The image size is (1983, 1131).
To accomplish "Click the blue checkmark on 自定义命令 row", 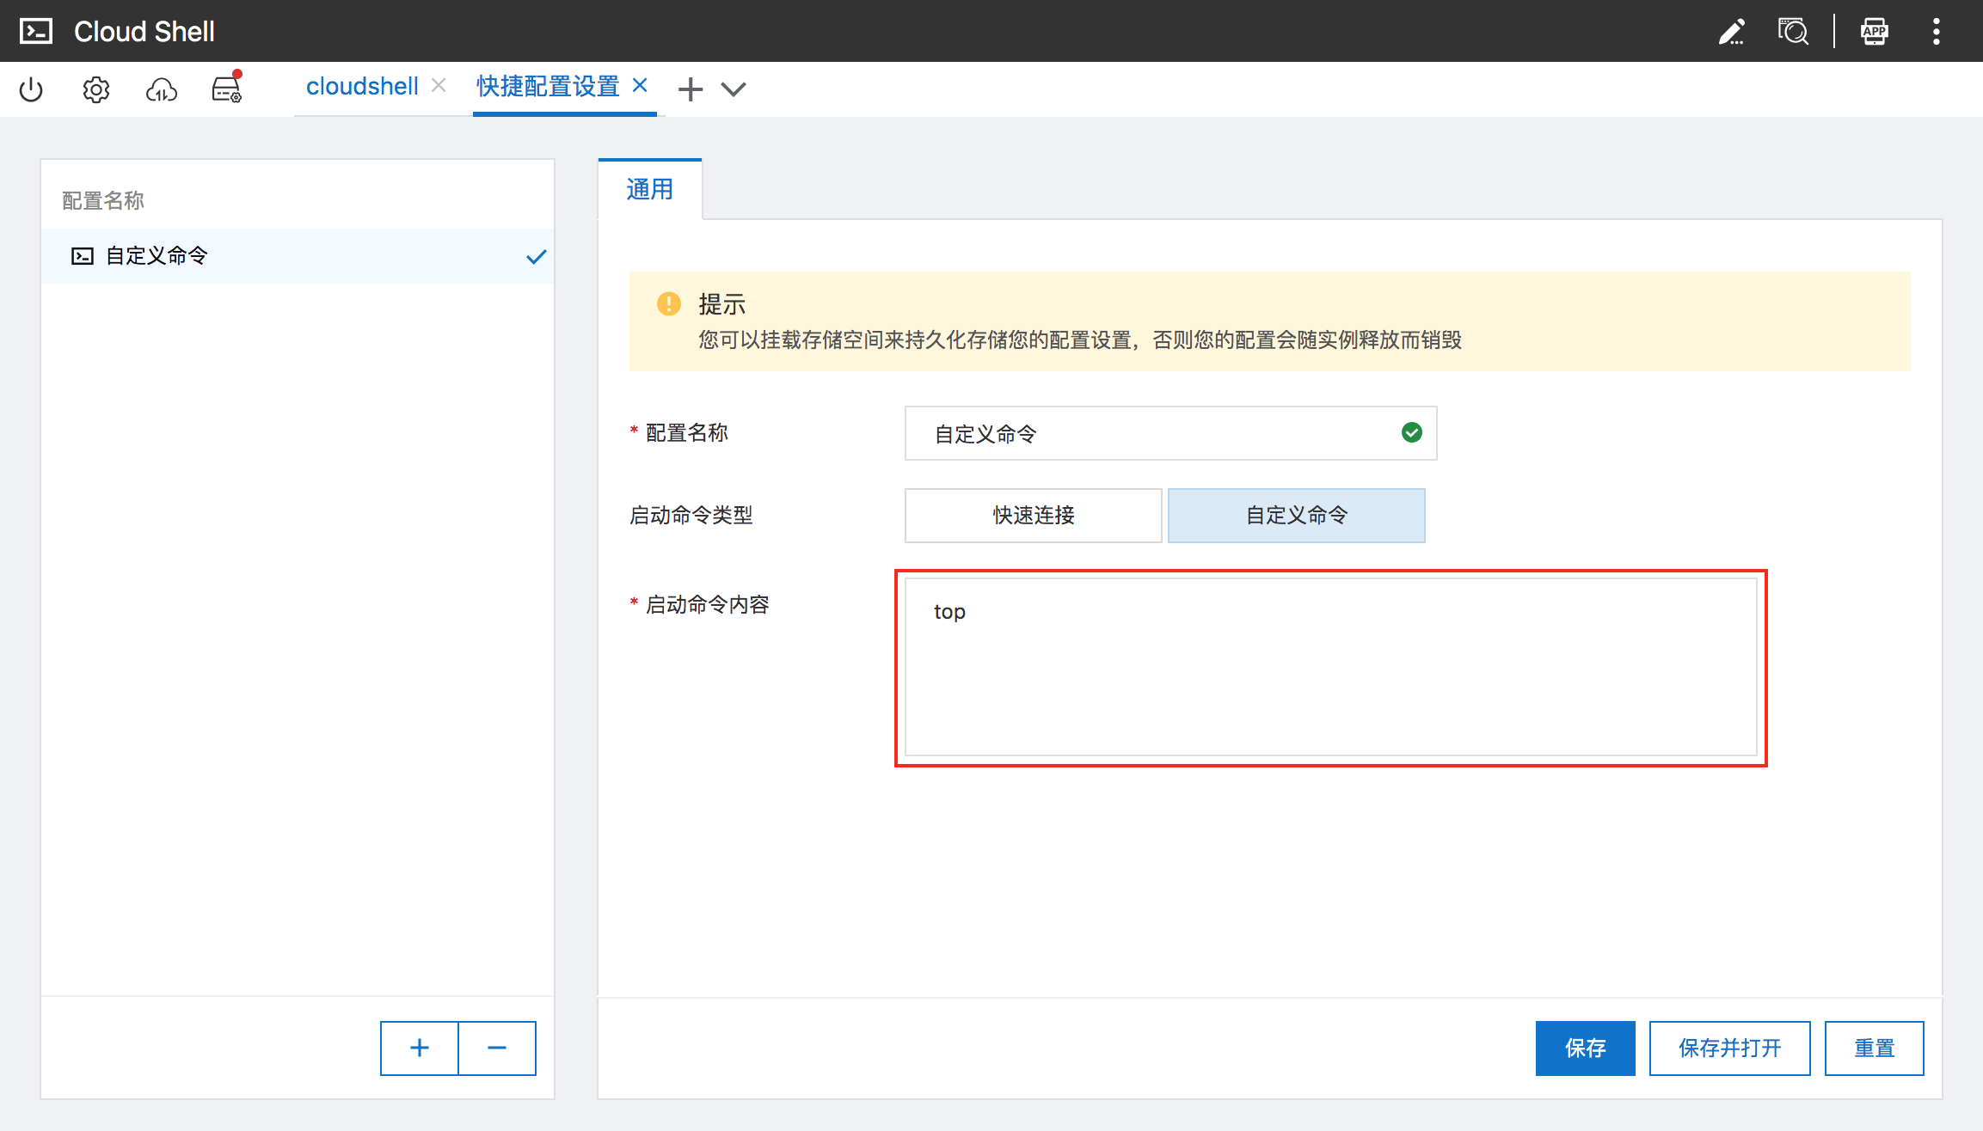I will 536,256.
